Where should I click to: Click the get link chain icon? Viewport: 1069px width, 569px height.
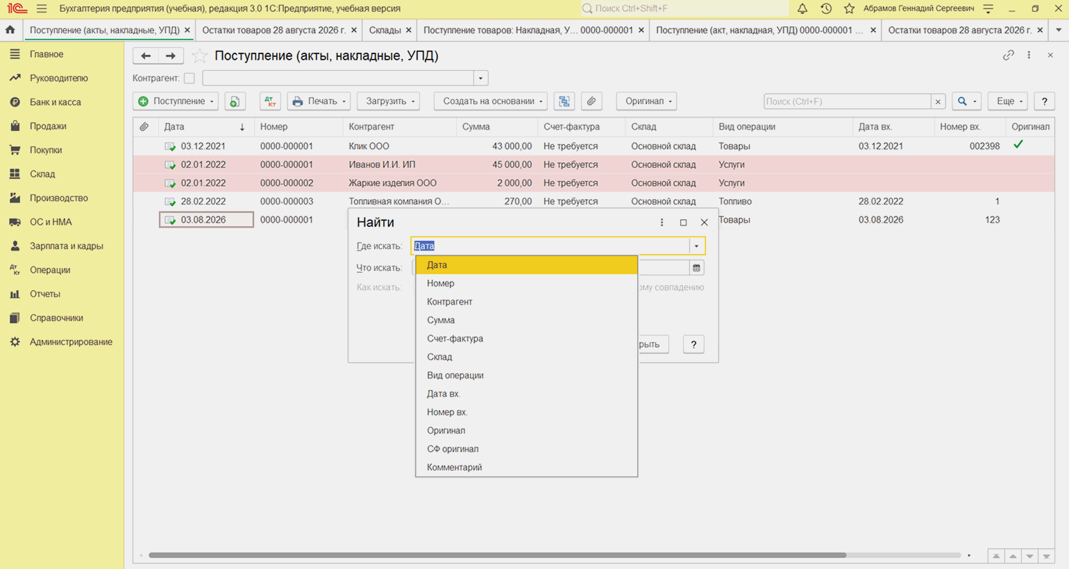coord(1008,56)
